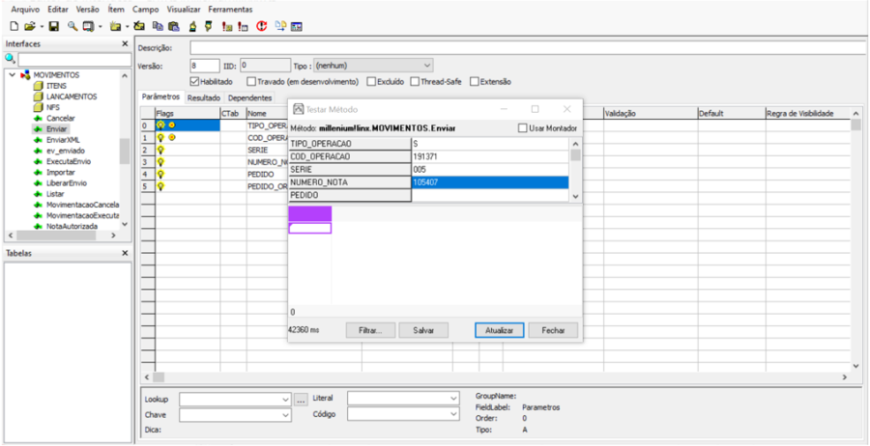Click the upward stamp toolbar icon
The height and width of the screenshot is (446, 870).
click(192, 26)
